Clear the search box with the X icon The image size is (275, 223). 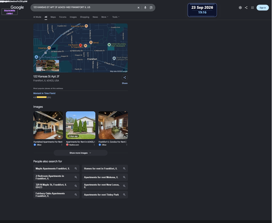coord(139,8)
